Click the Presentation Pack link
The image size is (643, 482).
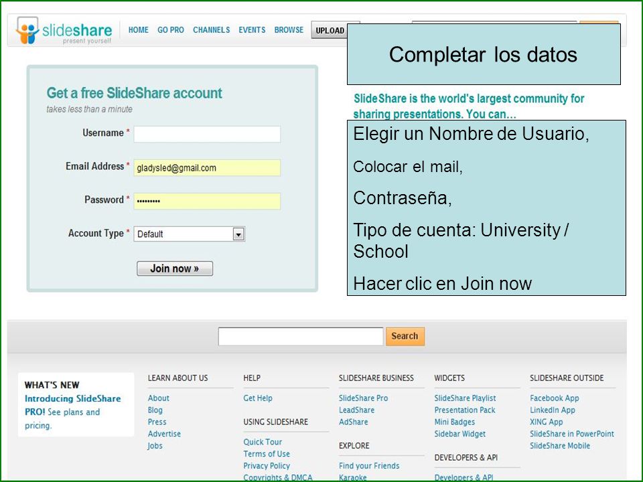[465, 410]
